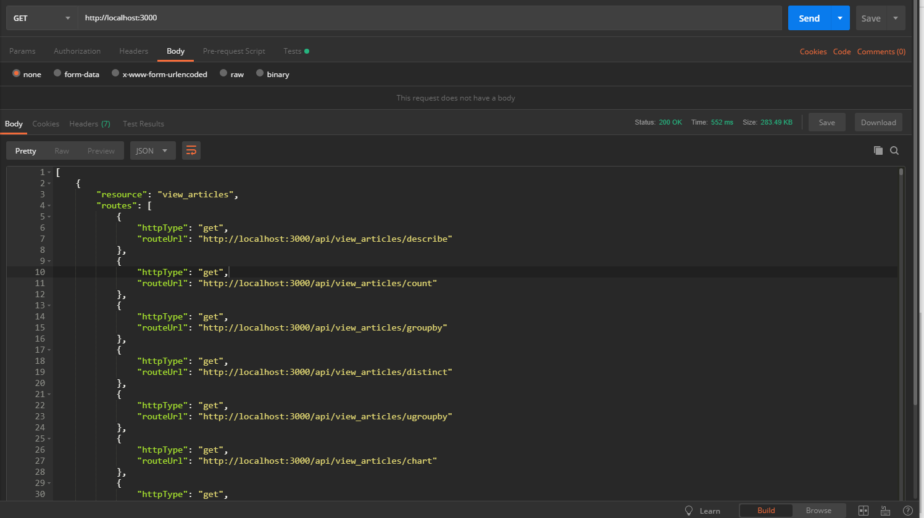924x518 pixels.
Task: Open the request Body tab
Action: click(175, 51)
